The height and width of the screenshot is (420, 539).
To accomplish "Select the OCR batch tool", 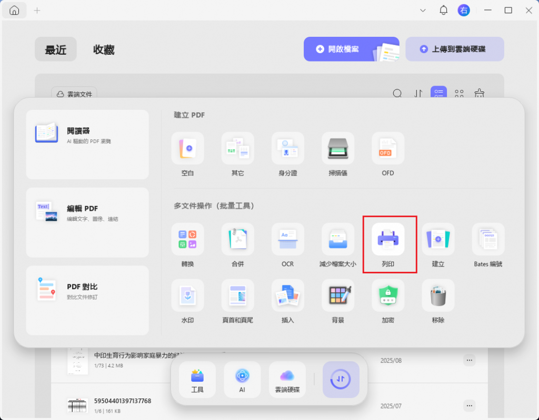I will (287, 245).
